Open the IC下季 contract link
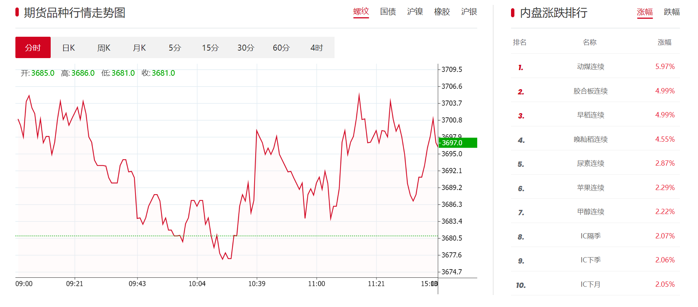 pyautogui.click(x=591, y=260)
